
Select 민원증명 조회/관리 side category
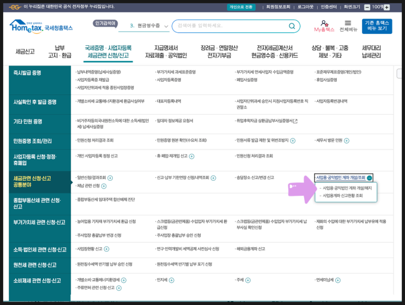click(x=40, y=142)
